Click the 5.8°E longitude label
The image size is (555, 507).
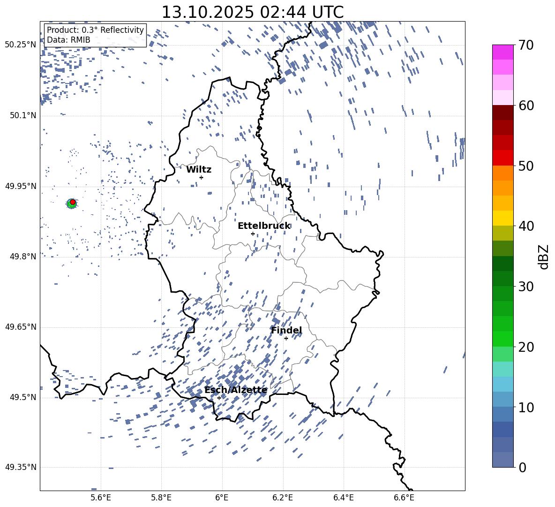click(161, 498)
